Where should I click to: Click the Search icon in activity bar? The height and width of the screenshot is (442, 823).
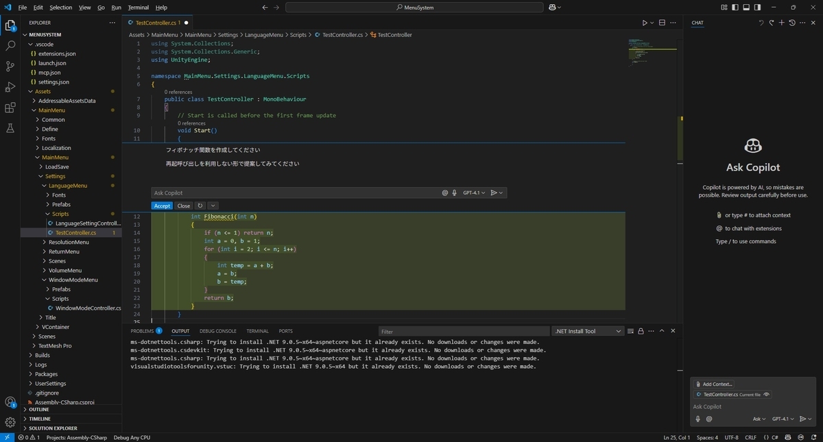click(x=10, y=46)
